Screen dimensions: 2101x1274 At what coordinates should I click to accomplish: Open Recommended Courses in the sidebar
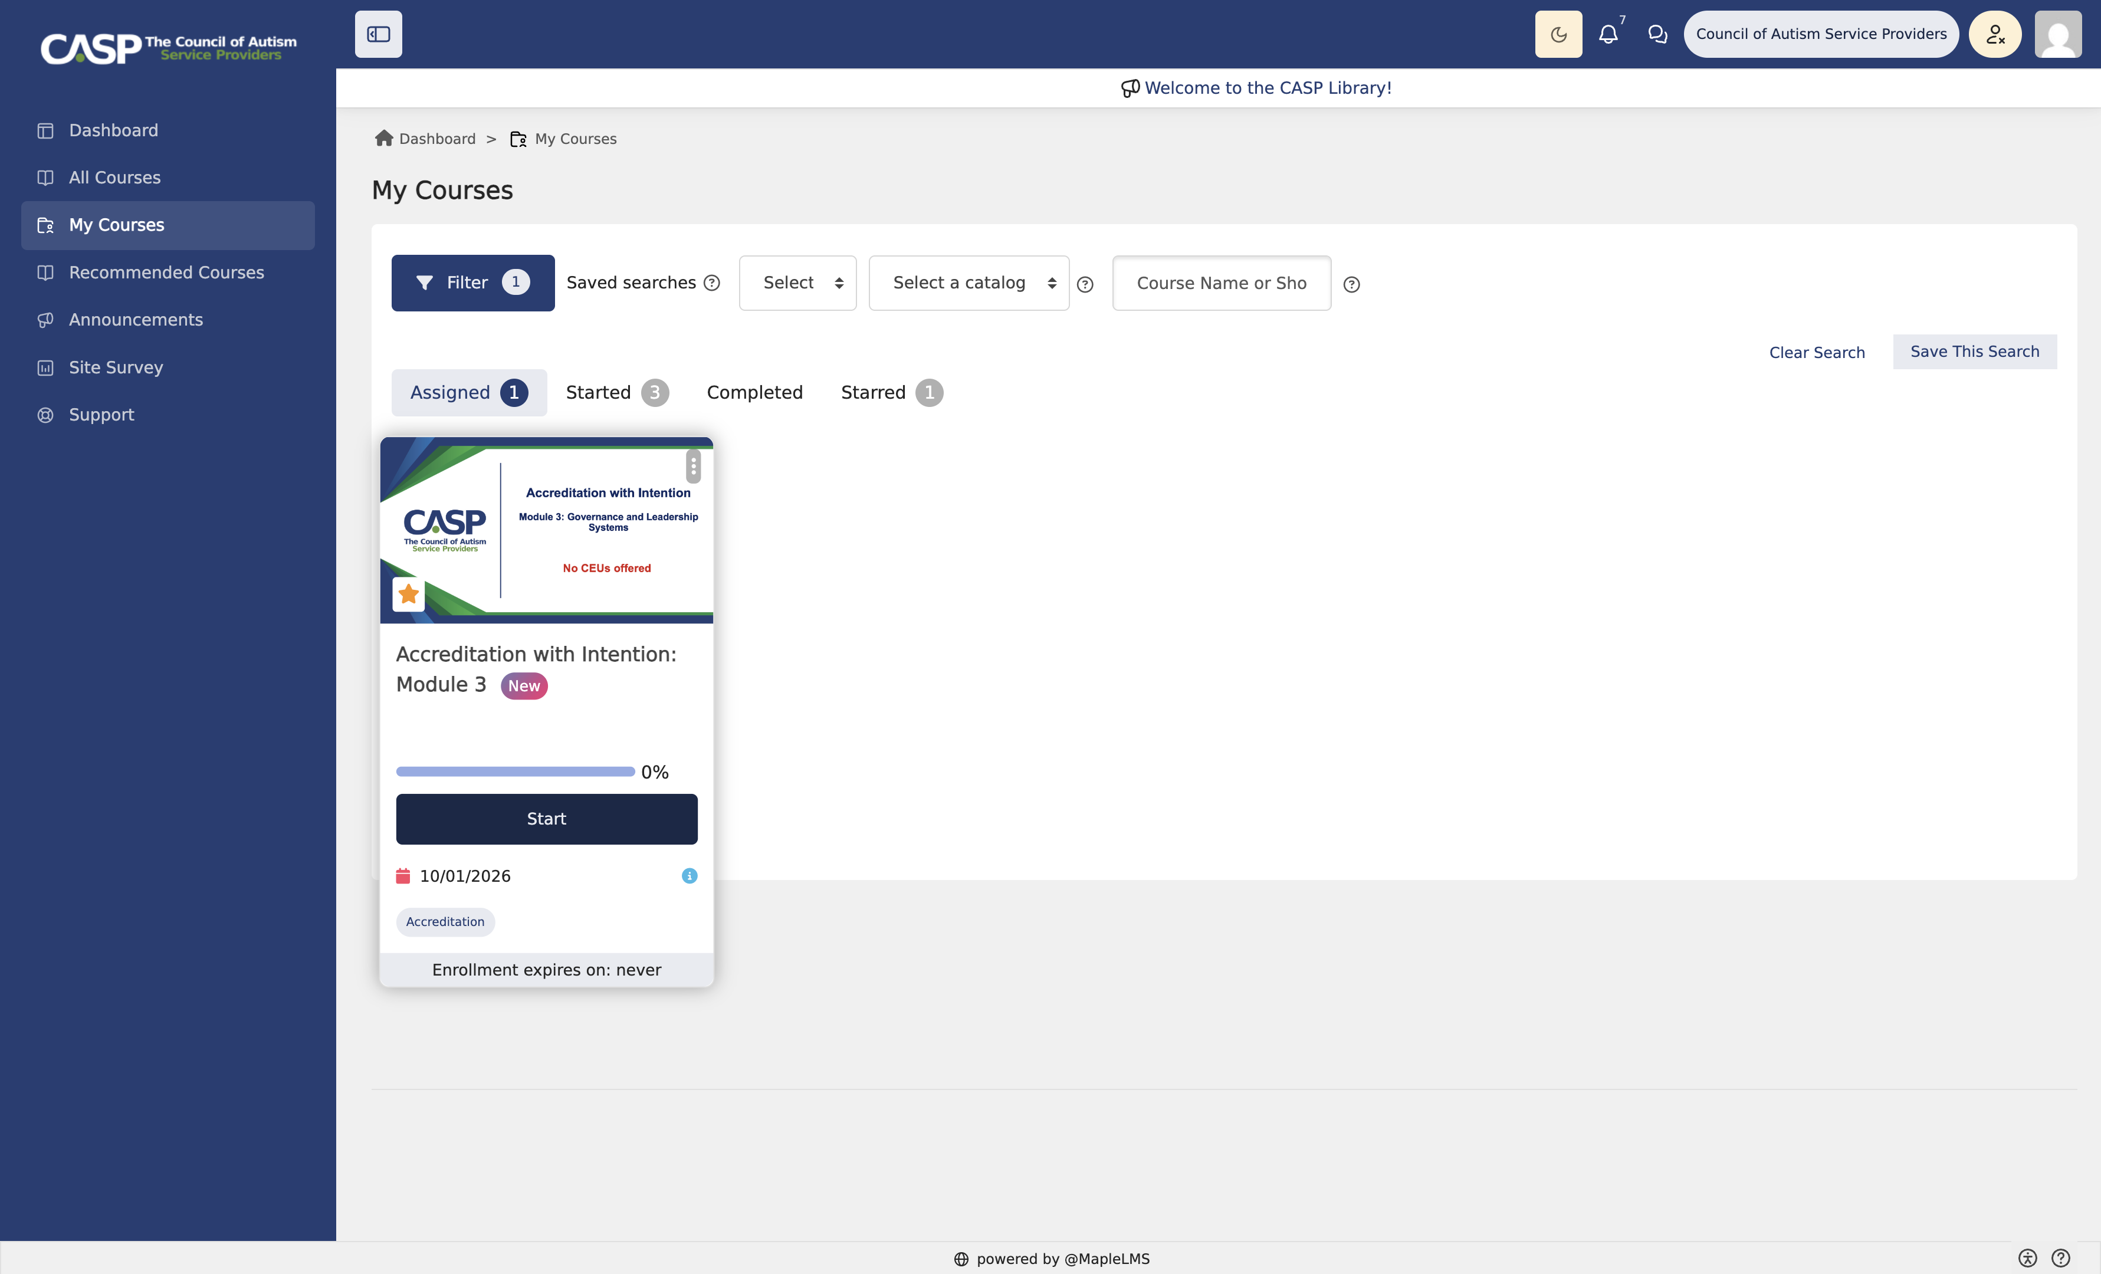click(168, 273)
